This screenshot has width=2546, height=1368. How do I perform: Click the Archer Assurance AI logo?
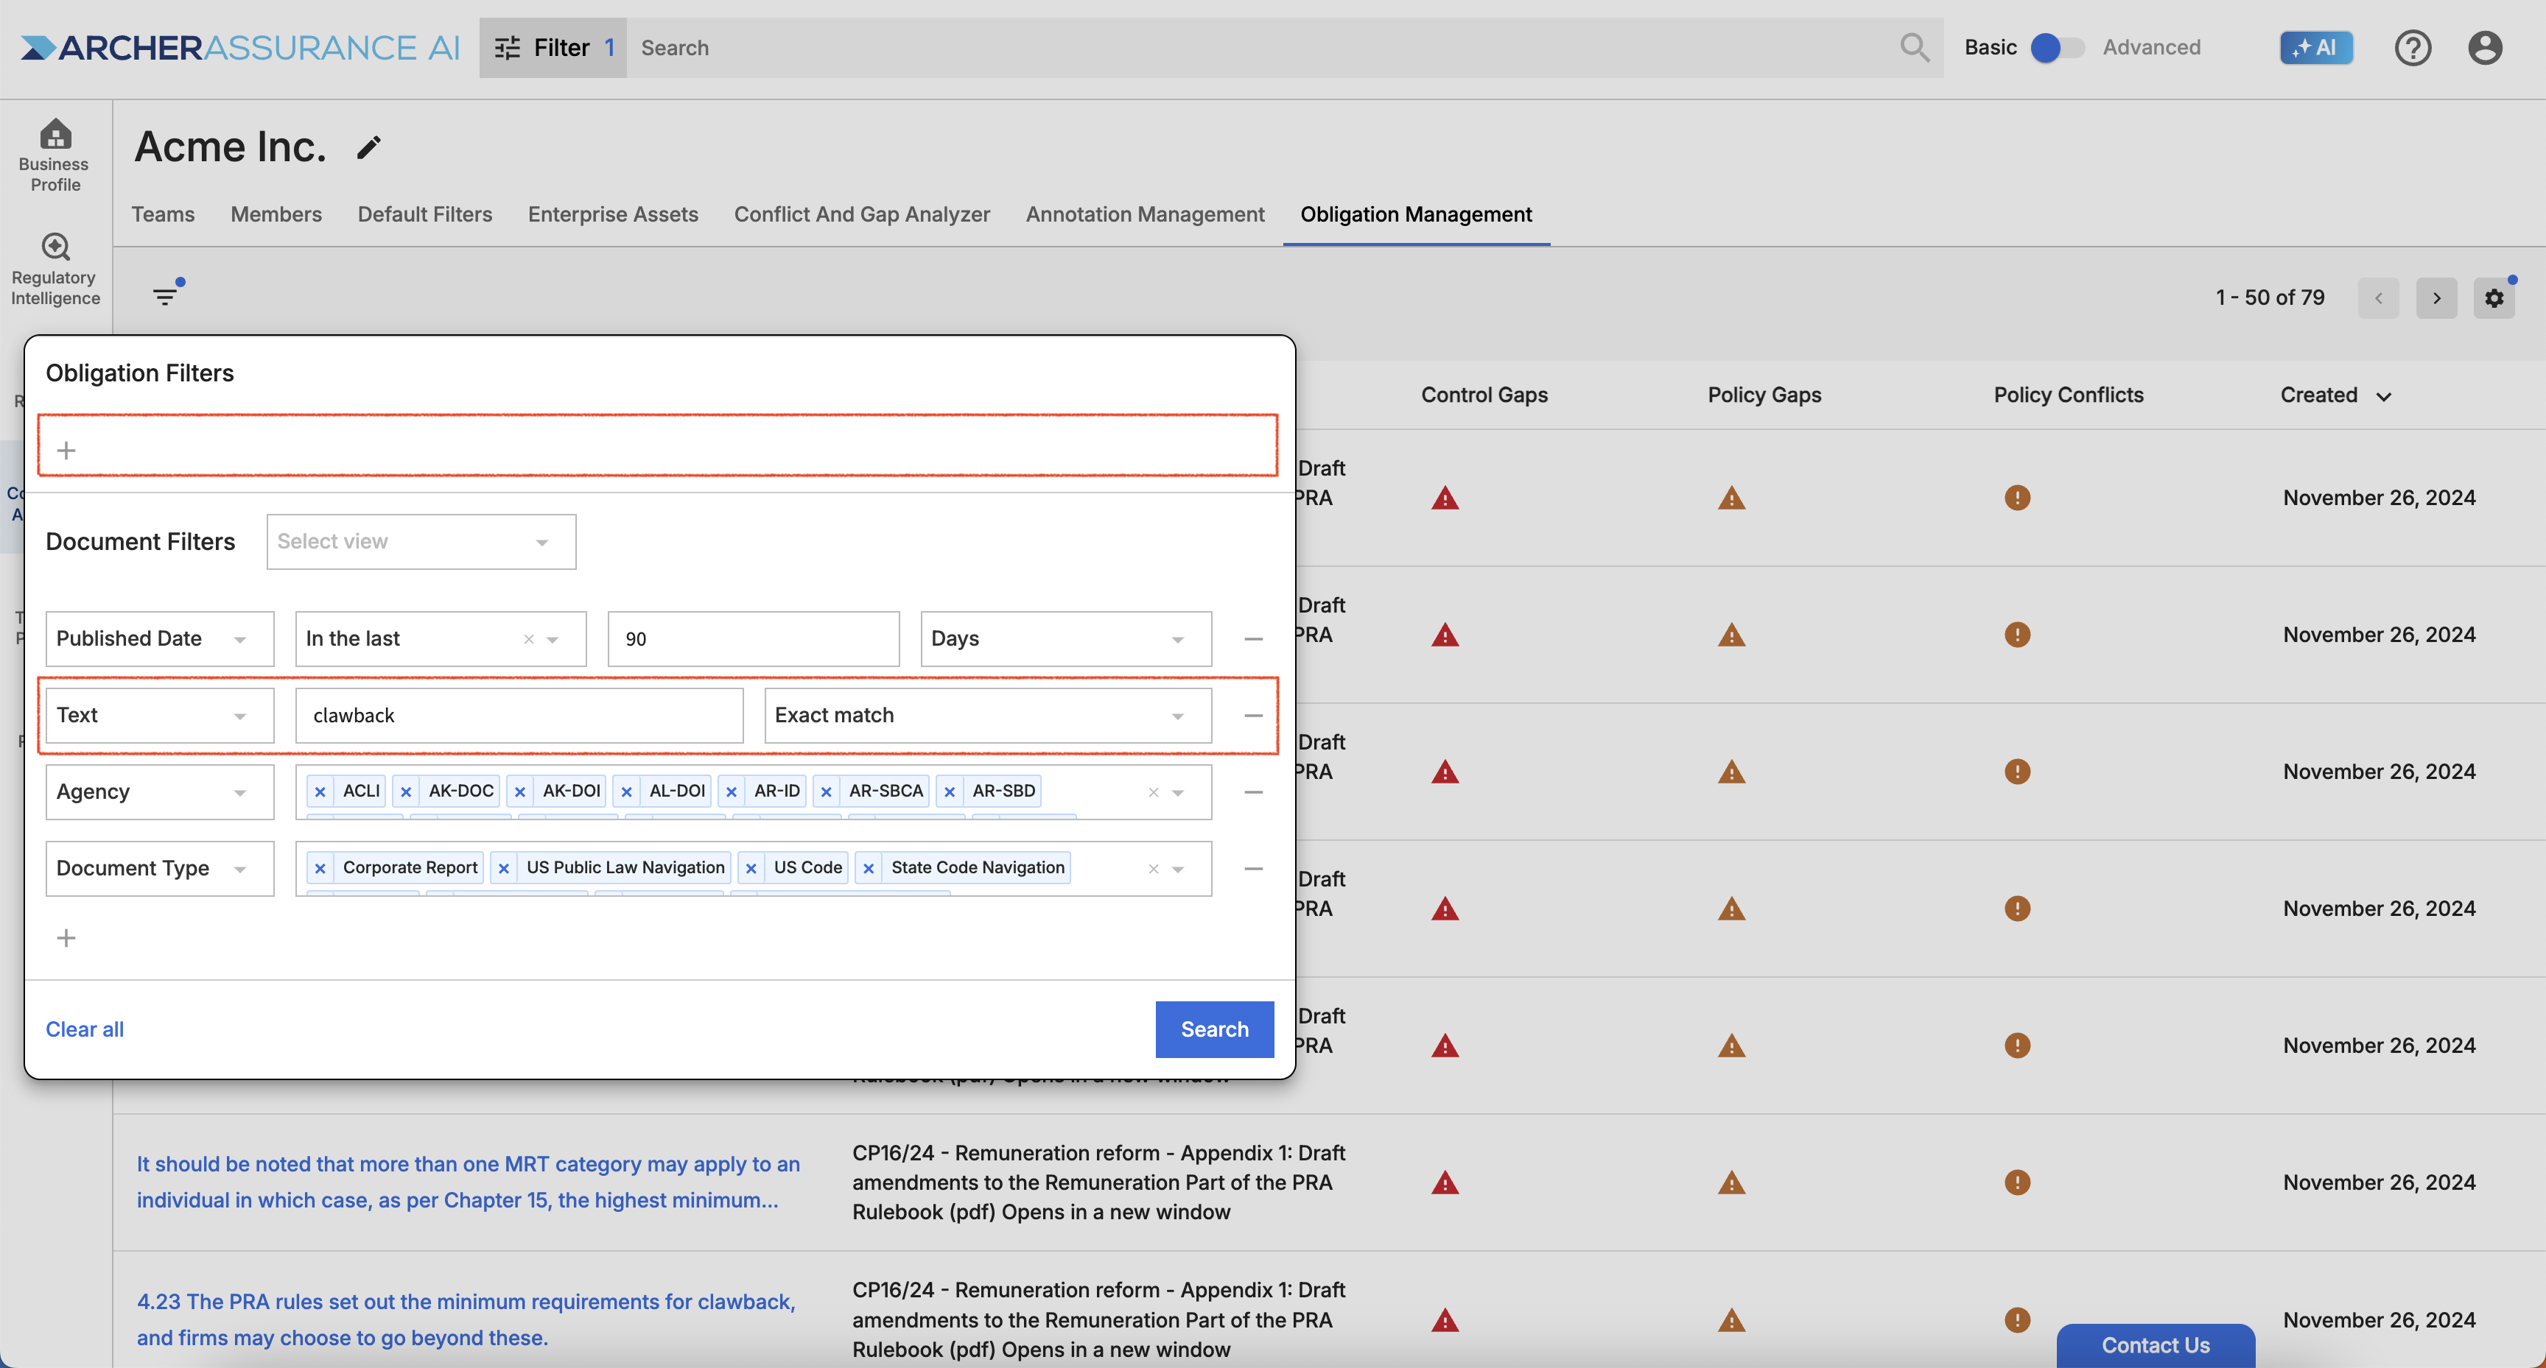pyautogui.click(x=240, y=47)
